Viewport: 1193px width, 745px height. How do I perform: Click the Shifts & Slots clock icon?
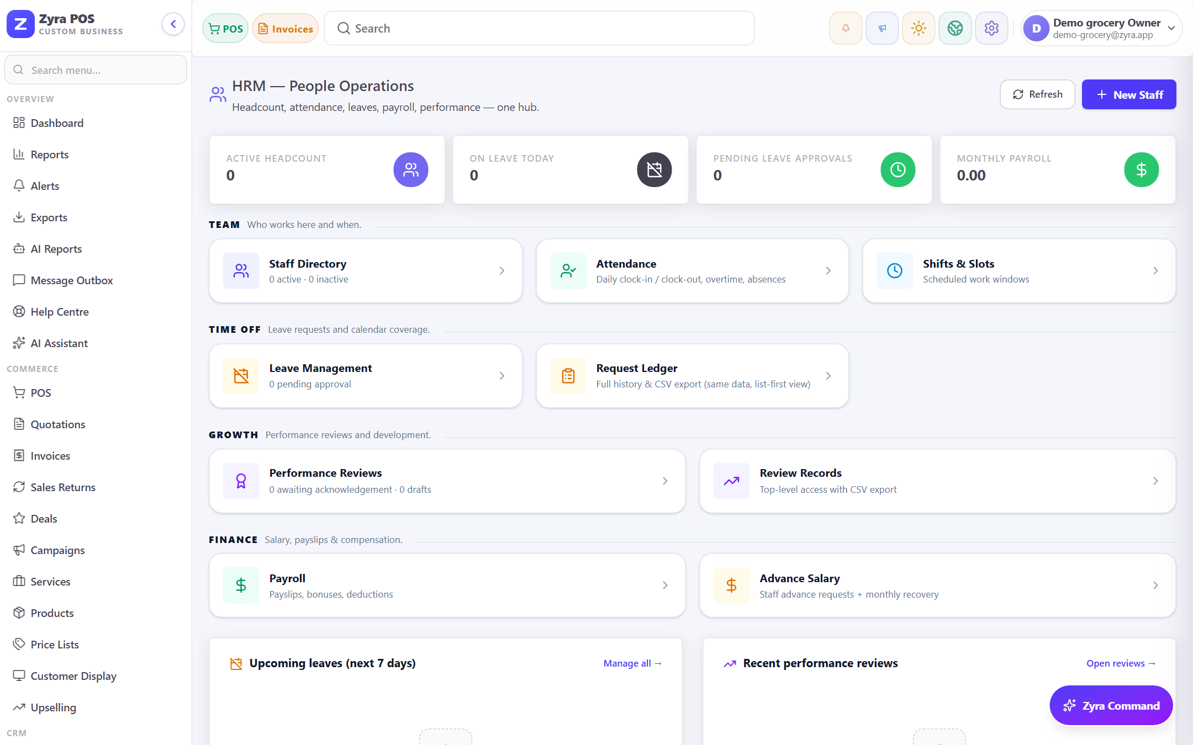point(895,271)
